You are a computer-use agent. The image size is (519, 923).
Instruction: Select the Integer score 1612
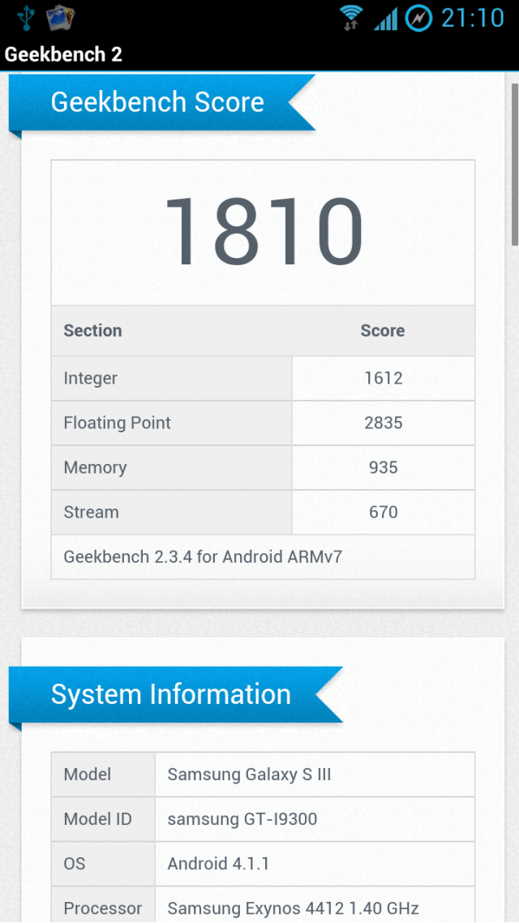pos(383,378)
